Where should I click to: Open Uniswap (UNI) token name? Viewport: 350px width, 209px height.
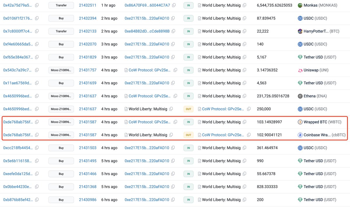(x=316, y=70)
